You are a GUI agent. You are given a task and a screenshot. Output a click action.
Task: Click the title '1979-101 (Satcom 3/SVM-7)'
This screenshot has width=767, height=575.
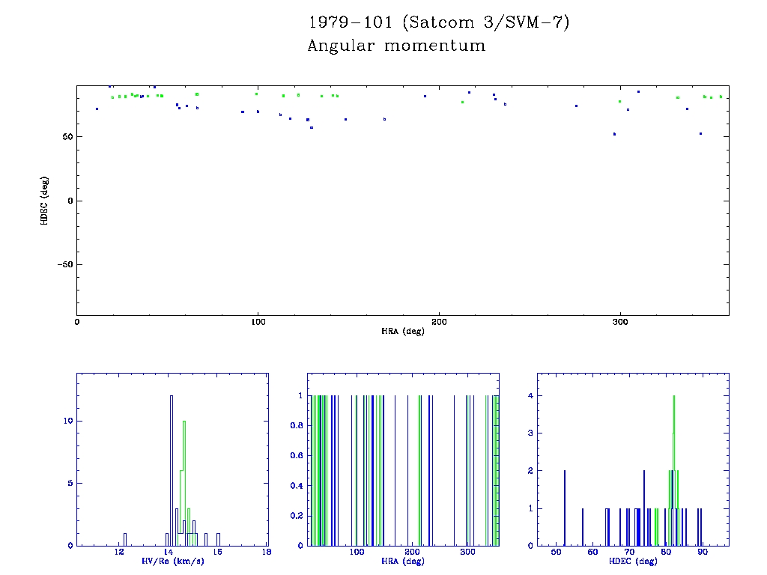[x=439, y=23]
